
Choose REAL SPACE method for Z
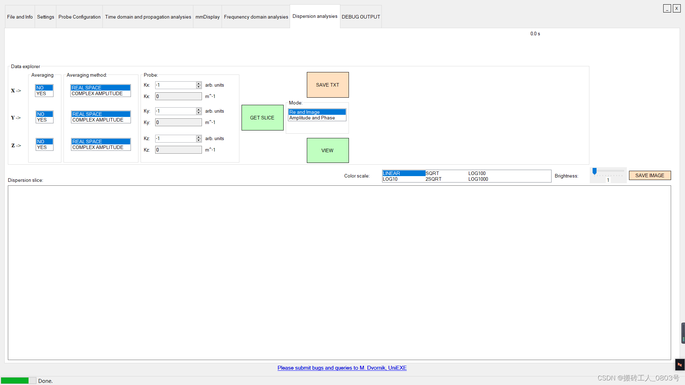coord(101,142)
